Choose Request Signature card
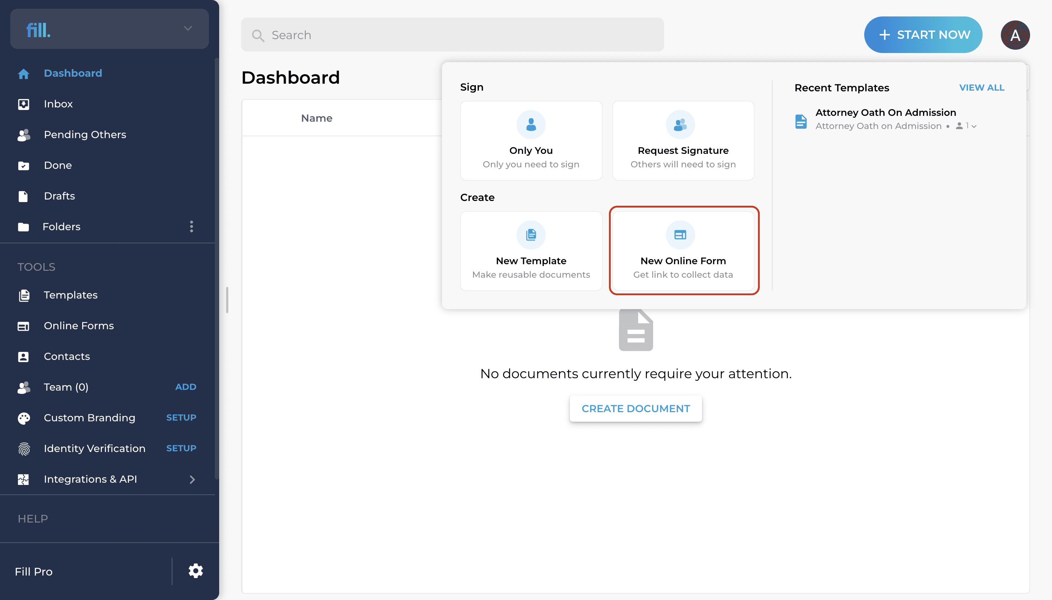1052x600 pixels. coord(683,141)
